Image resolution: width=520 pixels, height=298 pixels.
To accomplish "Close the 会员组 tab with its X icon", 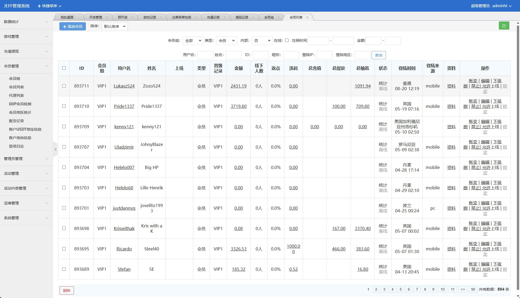I will (x=279, y=17).
